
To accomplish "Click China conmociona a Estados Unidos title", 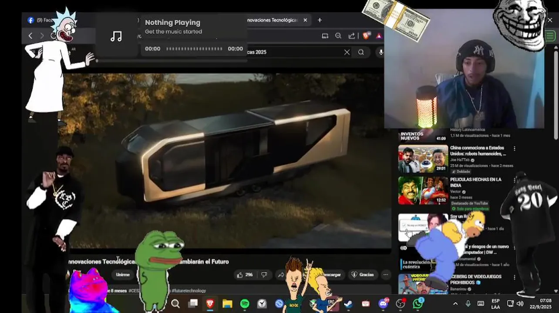I will tap(478, 151).
